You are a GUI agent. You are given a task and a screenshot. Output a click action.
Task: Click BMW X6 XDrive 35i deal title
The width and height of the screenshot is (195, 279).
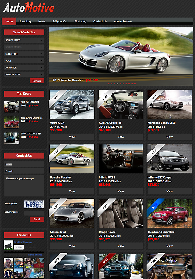coord(31,134)
